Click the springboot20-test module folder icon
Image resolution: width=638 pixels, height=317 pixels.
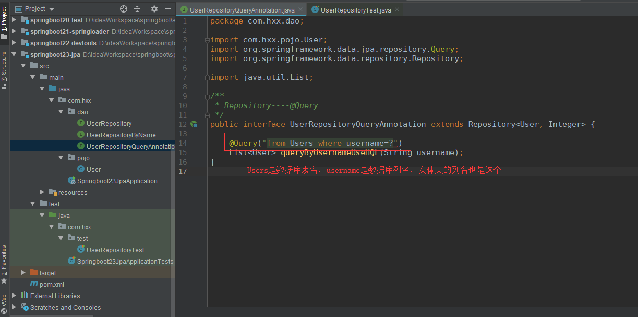tap(24, 20)
